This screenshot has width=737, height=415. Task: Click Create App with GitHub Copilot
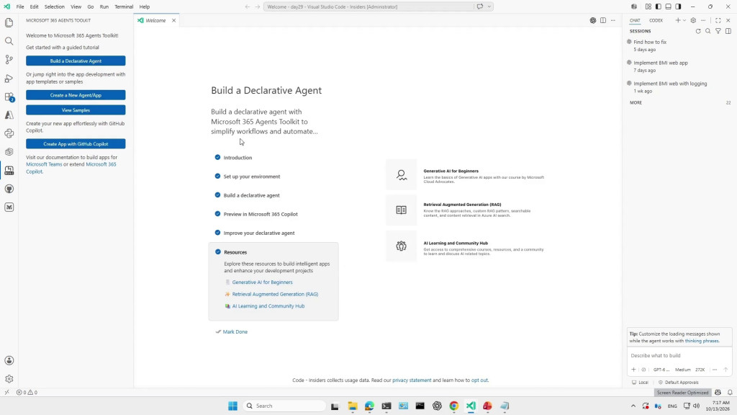[x=76, y=144]
